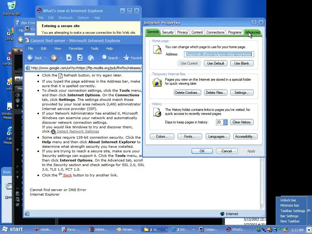312x234 pixels.
Task: Open the Recycle Bin desktop icon
Action: click(12, 5)
